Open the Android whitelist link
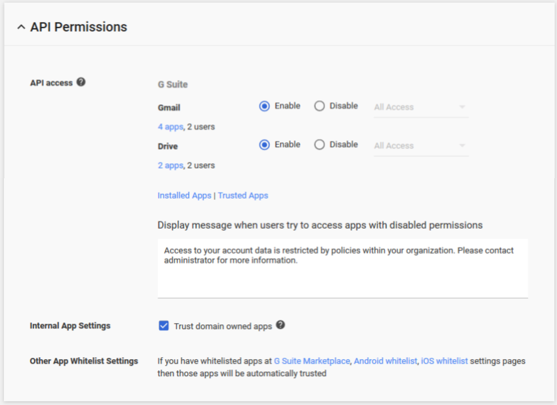 (386, 361)
